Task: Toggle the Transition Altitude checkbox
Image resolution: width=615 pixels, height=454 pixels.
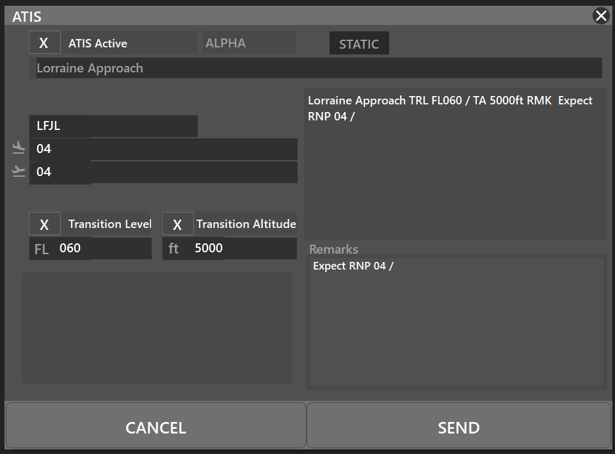Action: point(178,223)
